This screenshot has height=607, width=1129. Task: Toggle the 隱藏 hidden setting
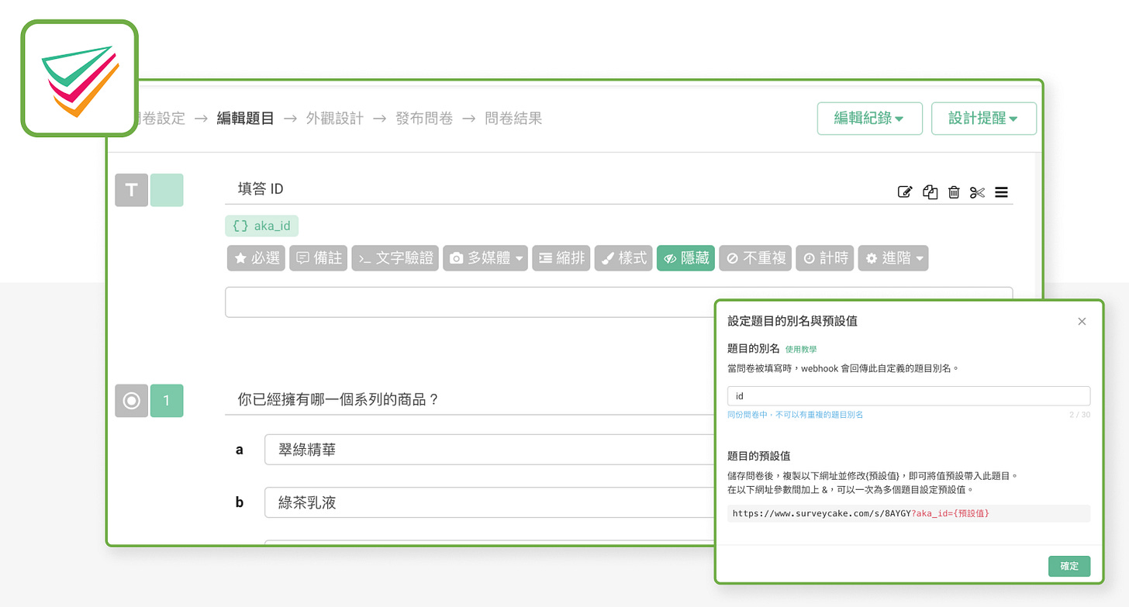[685, 257]
